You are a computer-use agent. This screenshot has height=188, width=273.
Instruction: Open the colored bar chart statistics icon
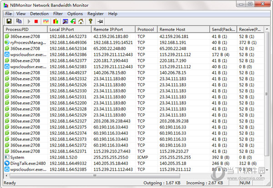click(56, 21)
